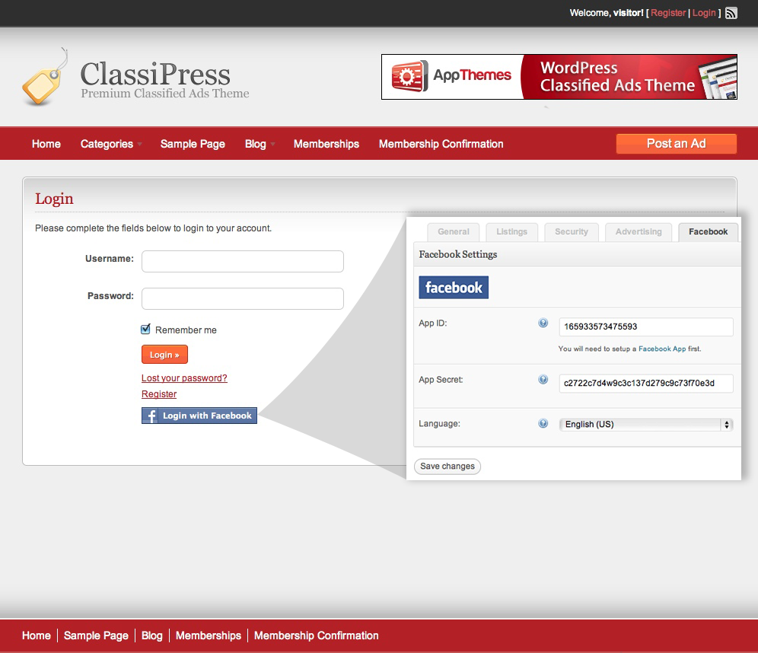Image resolution: width=758 pixels, height=653 pixels.
Task: Open Sample Page in the footer menu
Action: [x=96, y=635]
